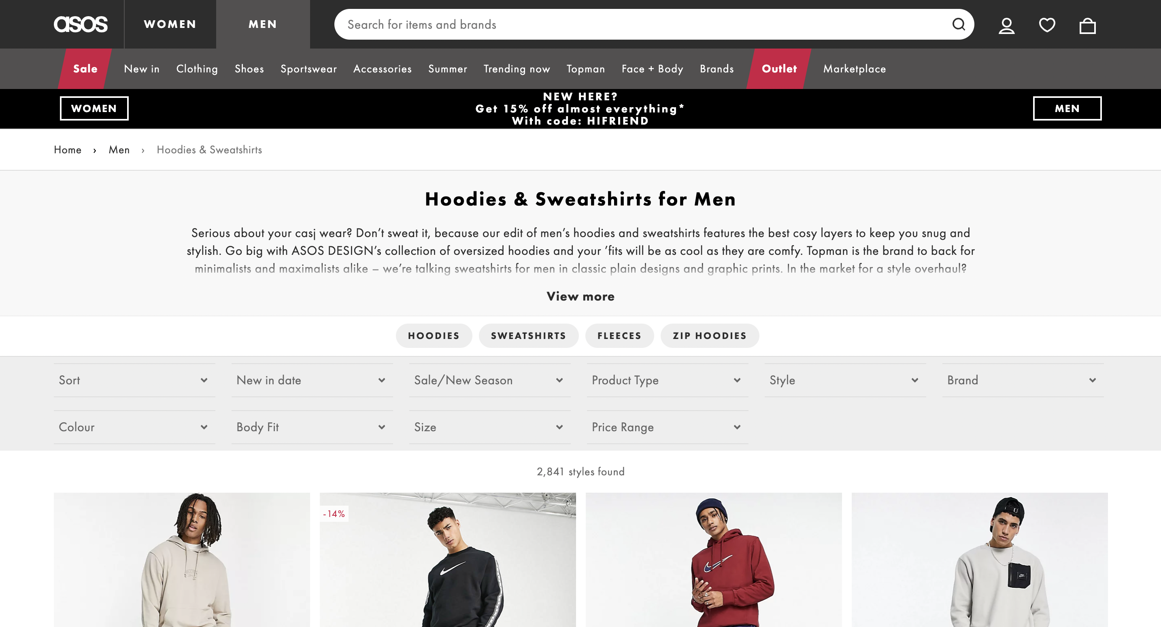Click the ASOS logo
The width and height of the screenshot is (1161, 627).
coord(81,24)
